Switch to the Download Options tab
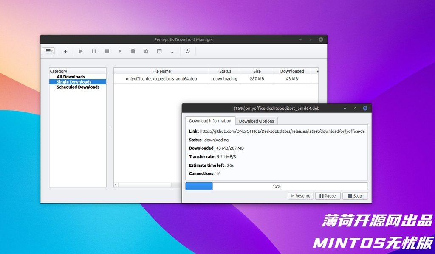The image size is (435, 254). (256, 121)
